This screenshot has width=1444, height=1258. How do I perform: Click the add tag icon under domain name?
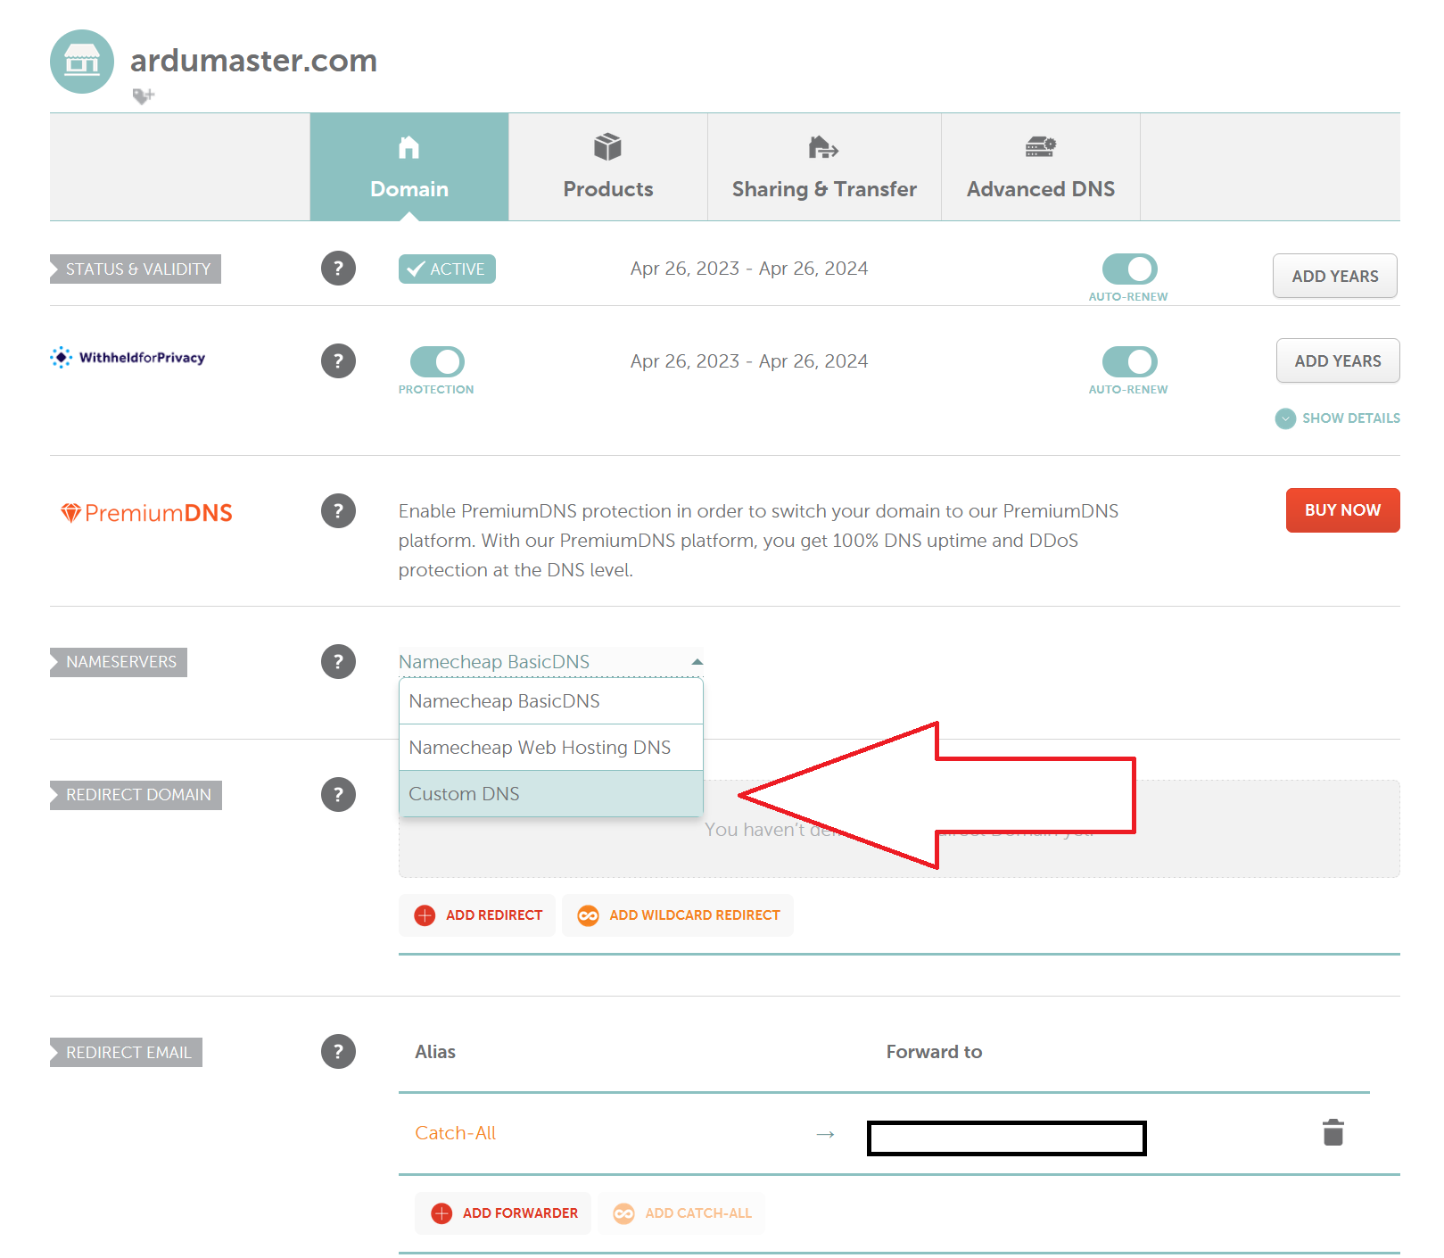tap(143, 95)
